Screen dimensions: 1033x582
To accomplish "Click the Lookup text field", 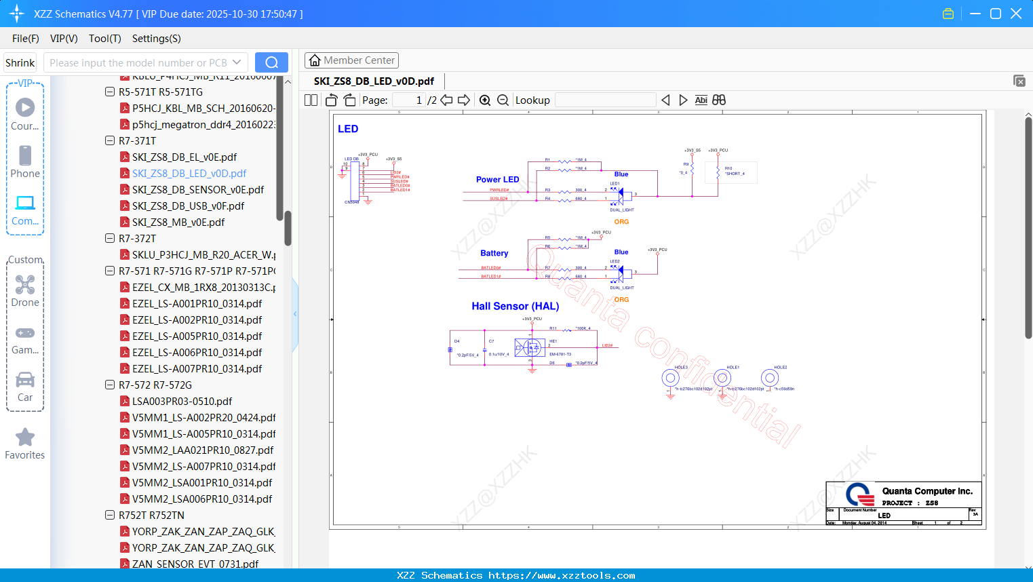I will click(x=605, y=100).
